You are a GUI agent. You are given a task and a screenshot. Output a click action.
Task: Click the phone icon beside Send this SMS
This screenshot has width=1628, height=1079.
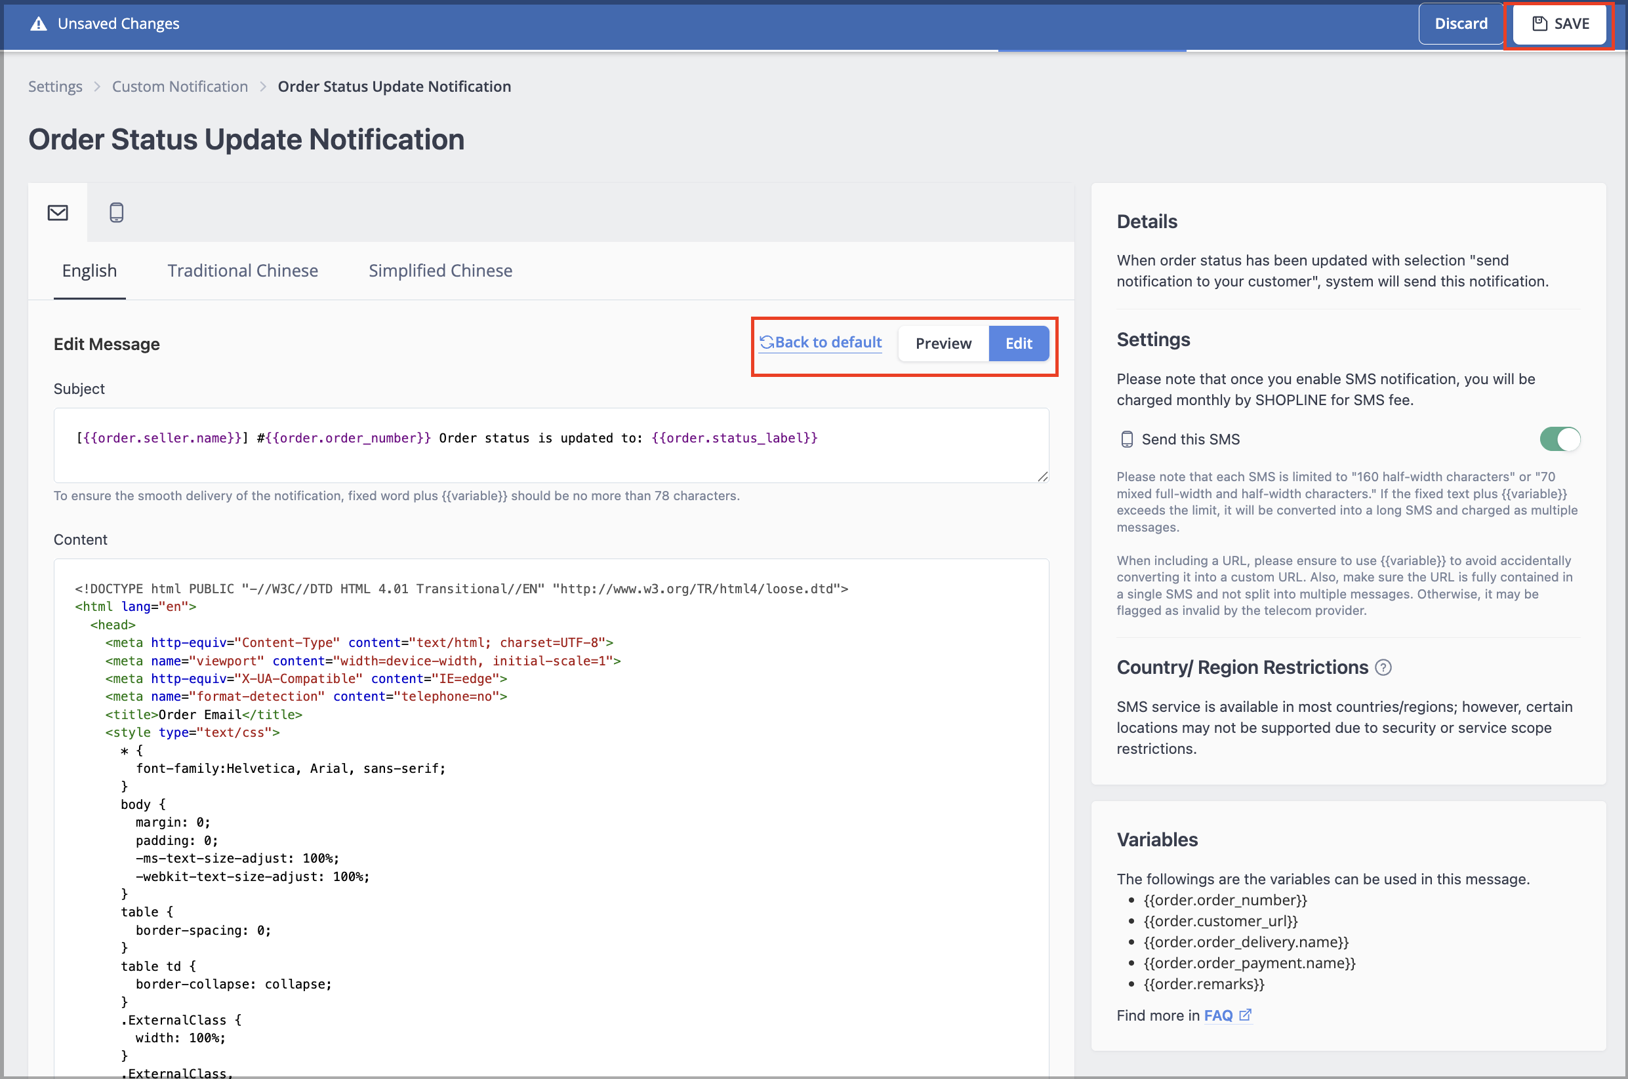(x=1127, y=439)
